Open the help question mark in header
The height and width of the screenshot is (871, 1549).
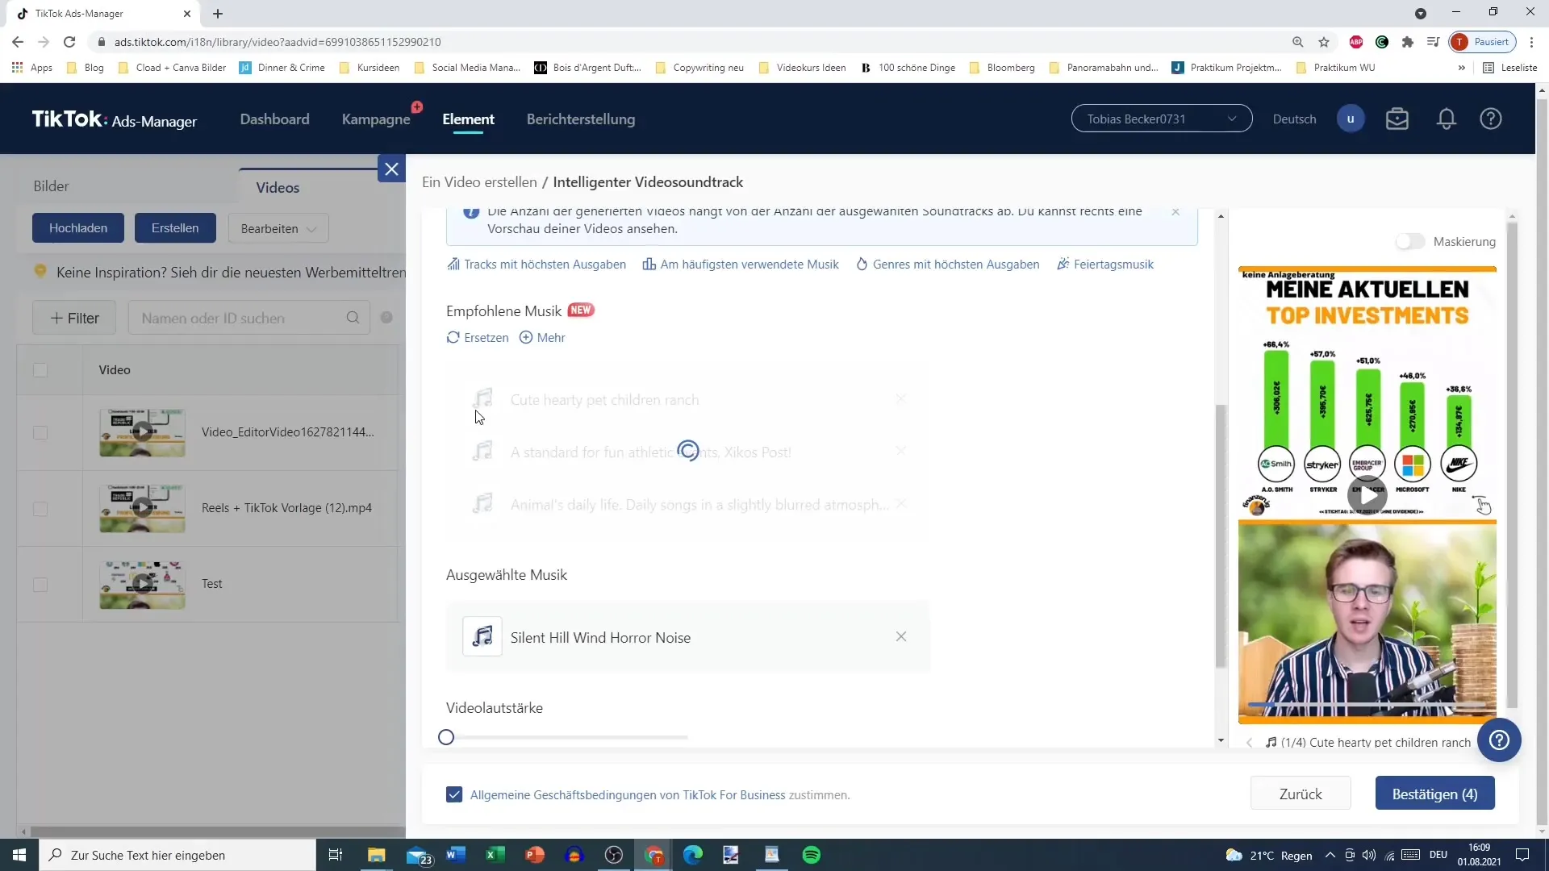tap(1490, 119)
